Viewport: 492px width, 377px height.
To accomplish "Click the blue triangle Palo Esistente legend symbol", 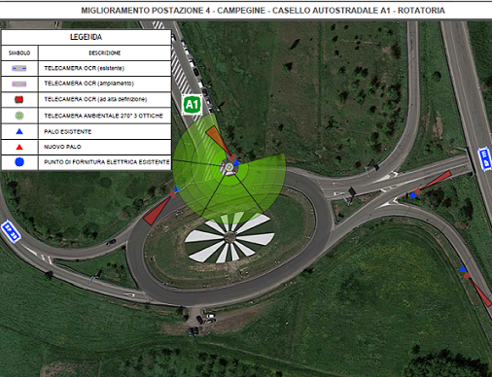I will point(19,131).
